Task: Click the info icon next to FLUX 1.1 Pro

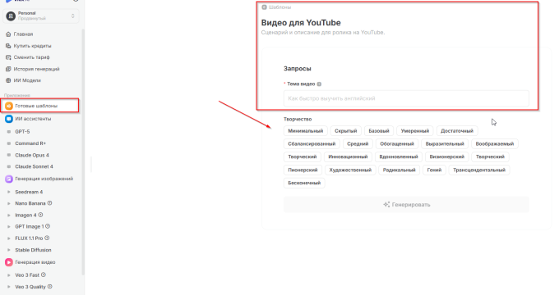Action: tap(47, 238)
